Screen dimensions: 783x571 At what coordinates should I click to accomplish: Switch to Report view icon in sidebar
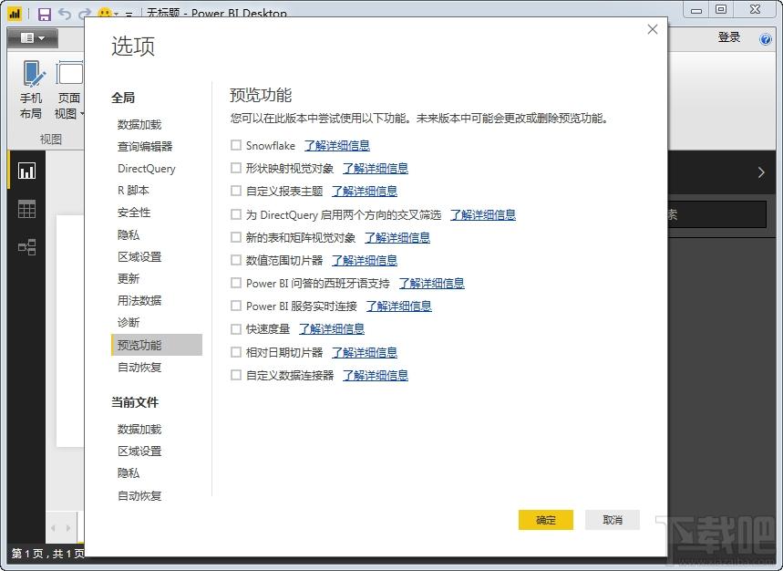[x=26, y=171]
